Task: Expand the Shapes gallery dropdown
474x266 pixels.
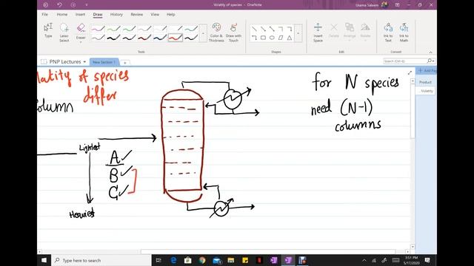Action: point(298,33)
